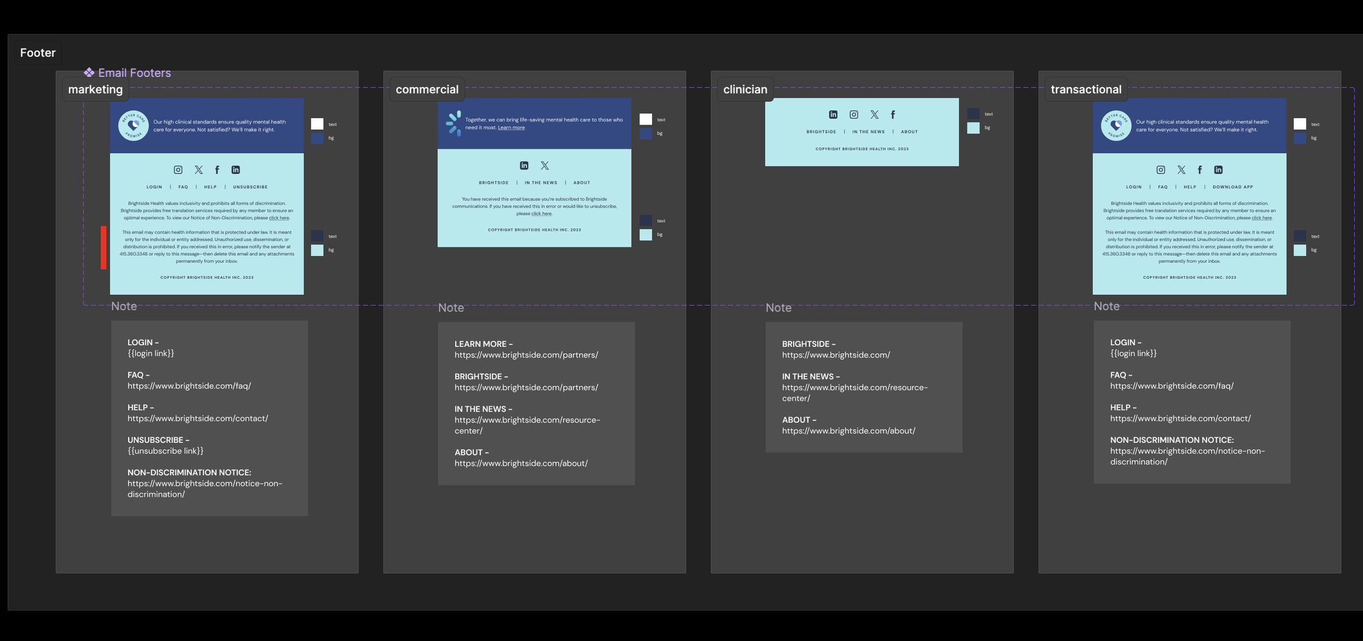Click DOWNLOAD APP in transactional footer
Viewport: 1363px width, 641px height.
(x=1233, y=187)
